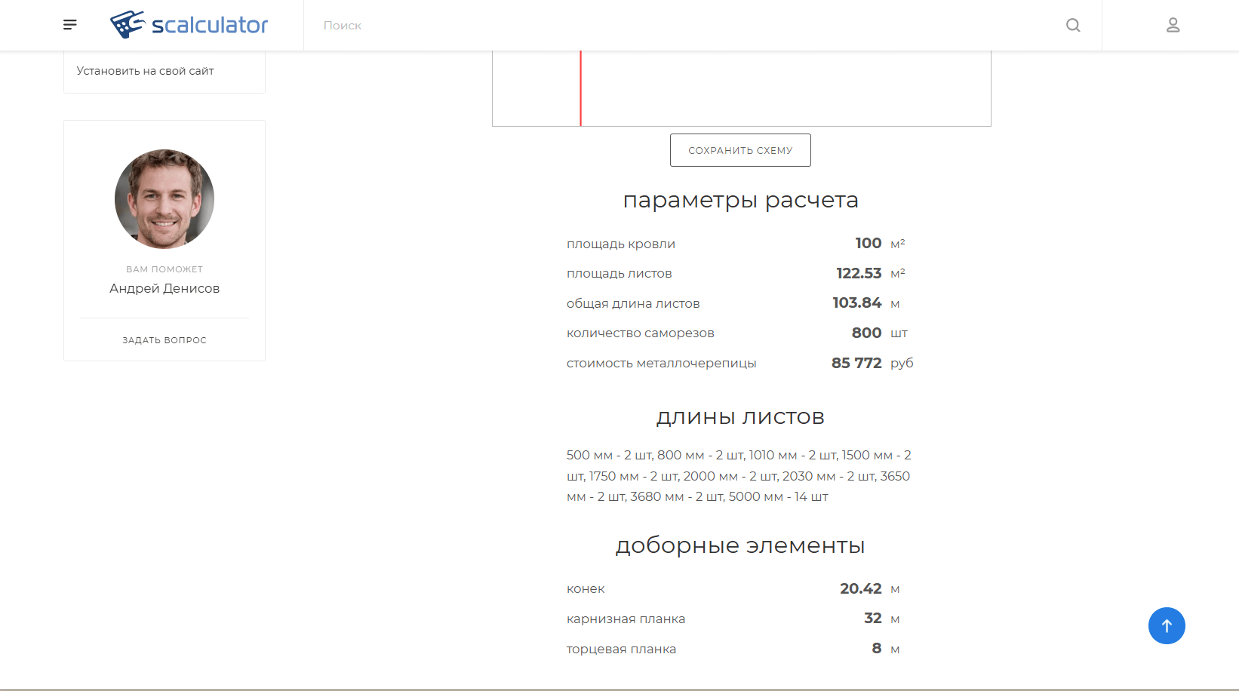This screenshot has width=1239, height=691.
Task: Click the heading параметры расчета
Action: click(x=740, y=200)
